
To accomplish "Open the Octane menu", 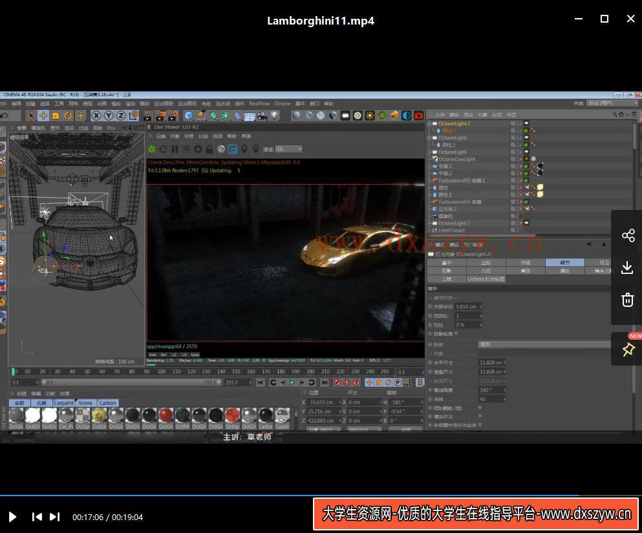I will pos(283,104).
